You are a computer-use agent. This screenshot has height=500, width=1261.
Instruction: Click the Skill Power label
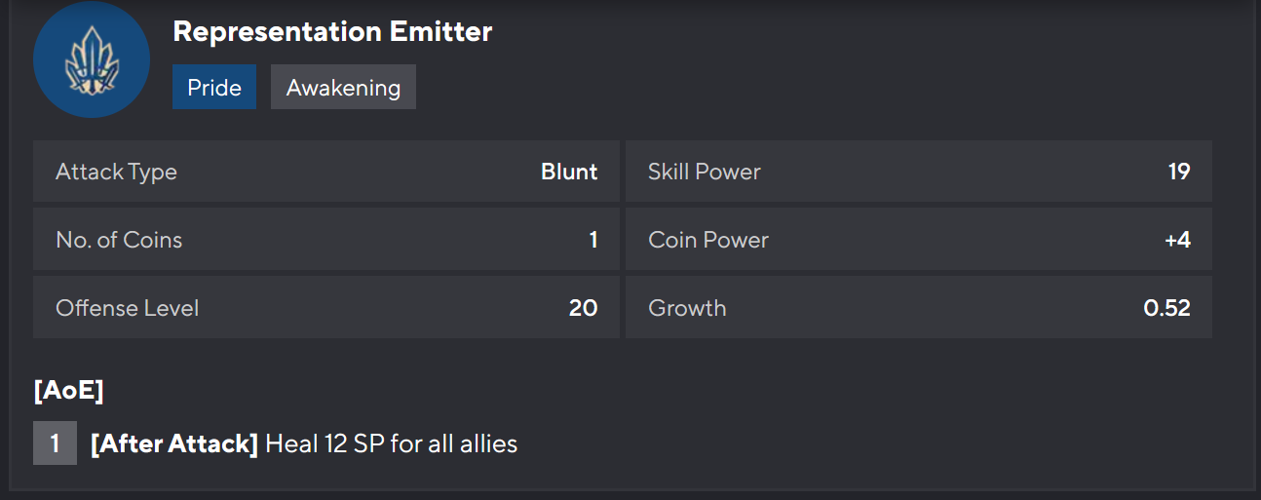[704, 172]
